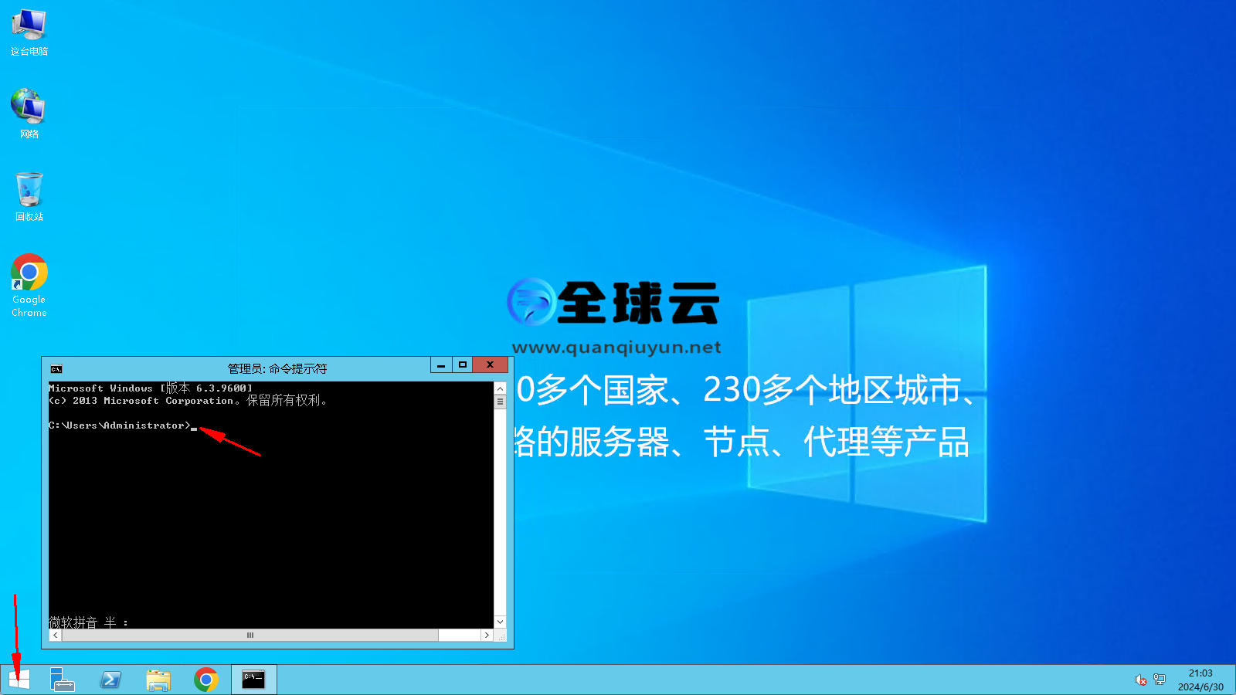
Task: Click the console scroll right arrow
Action: 487,635
